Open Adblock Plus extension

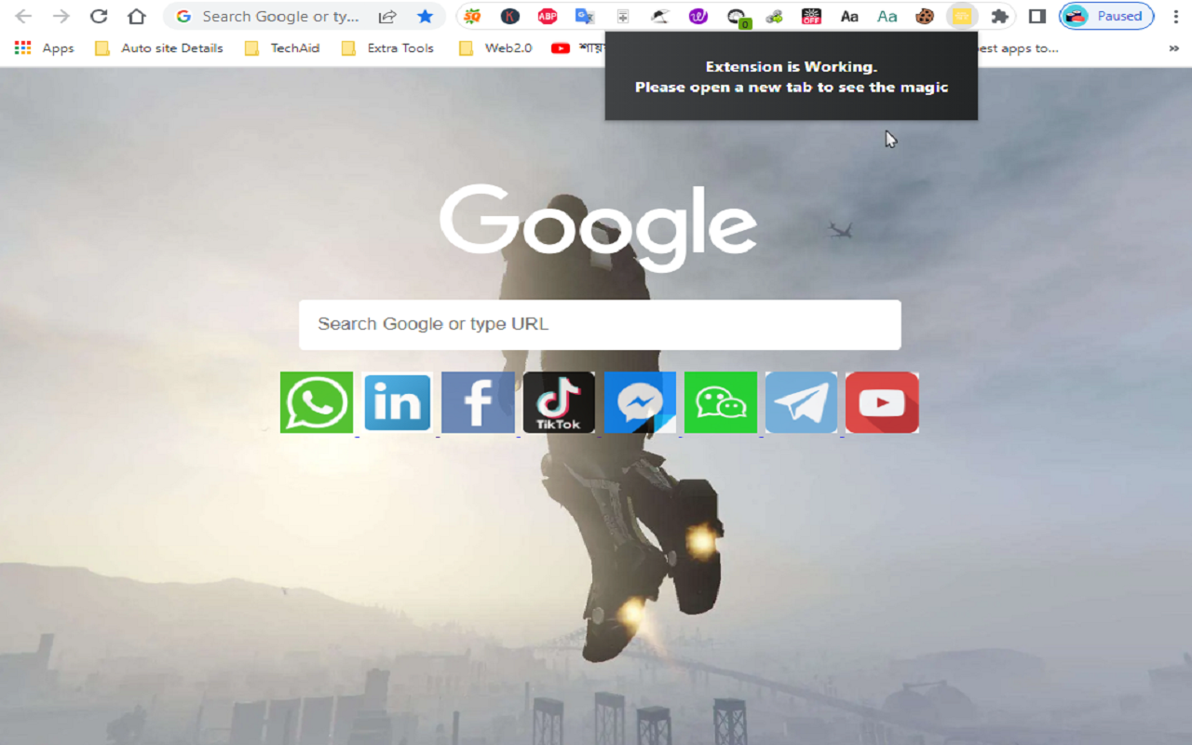pos(548,16)
